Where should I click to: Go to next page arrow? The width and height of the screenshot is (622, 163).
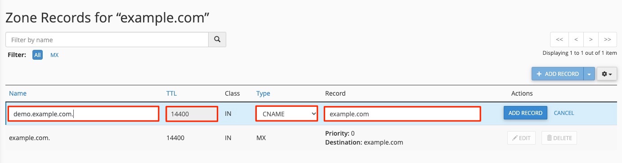tap(591, 40)
